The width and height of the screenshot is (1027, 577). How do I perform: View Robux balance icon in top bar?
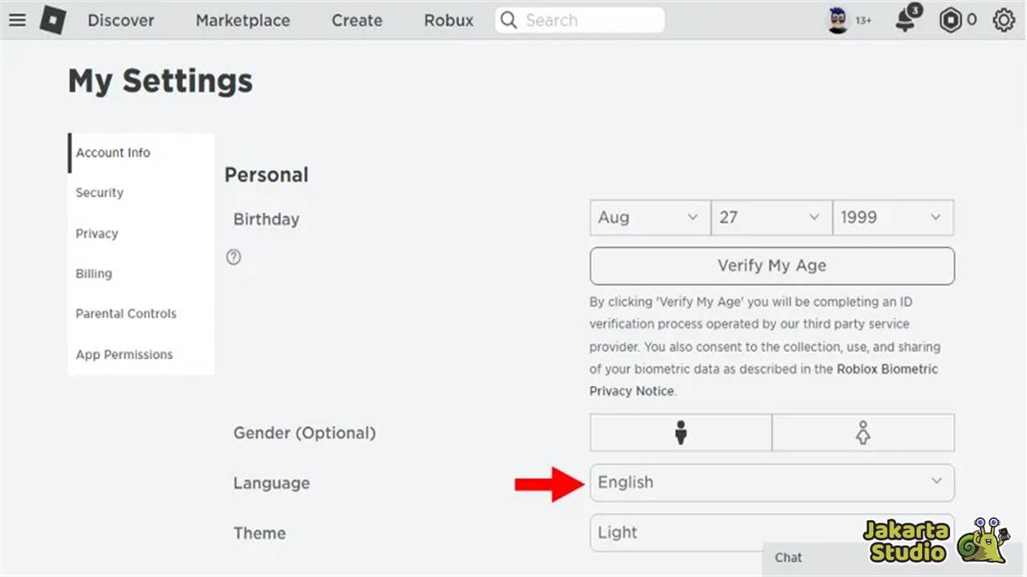(x=948, y=20)
